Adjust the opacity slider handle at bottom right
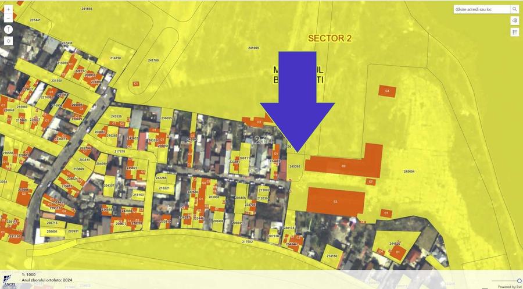 [520, 280]
